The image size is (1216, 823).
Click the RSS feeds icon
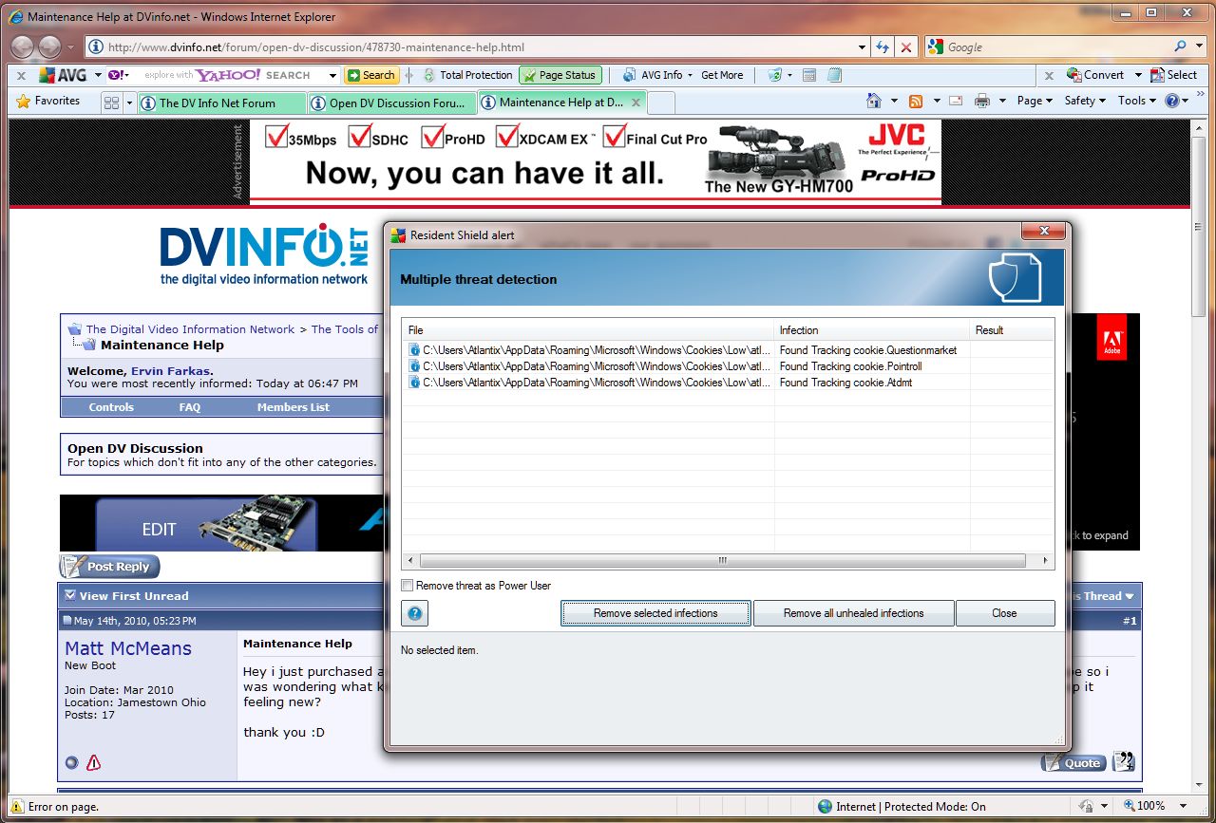(916, 101)
